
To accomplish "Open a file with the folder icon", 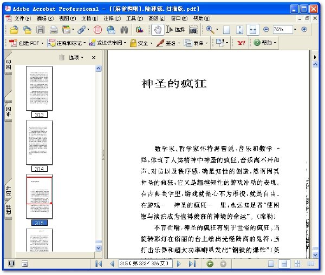I will (x=14, y=30).
